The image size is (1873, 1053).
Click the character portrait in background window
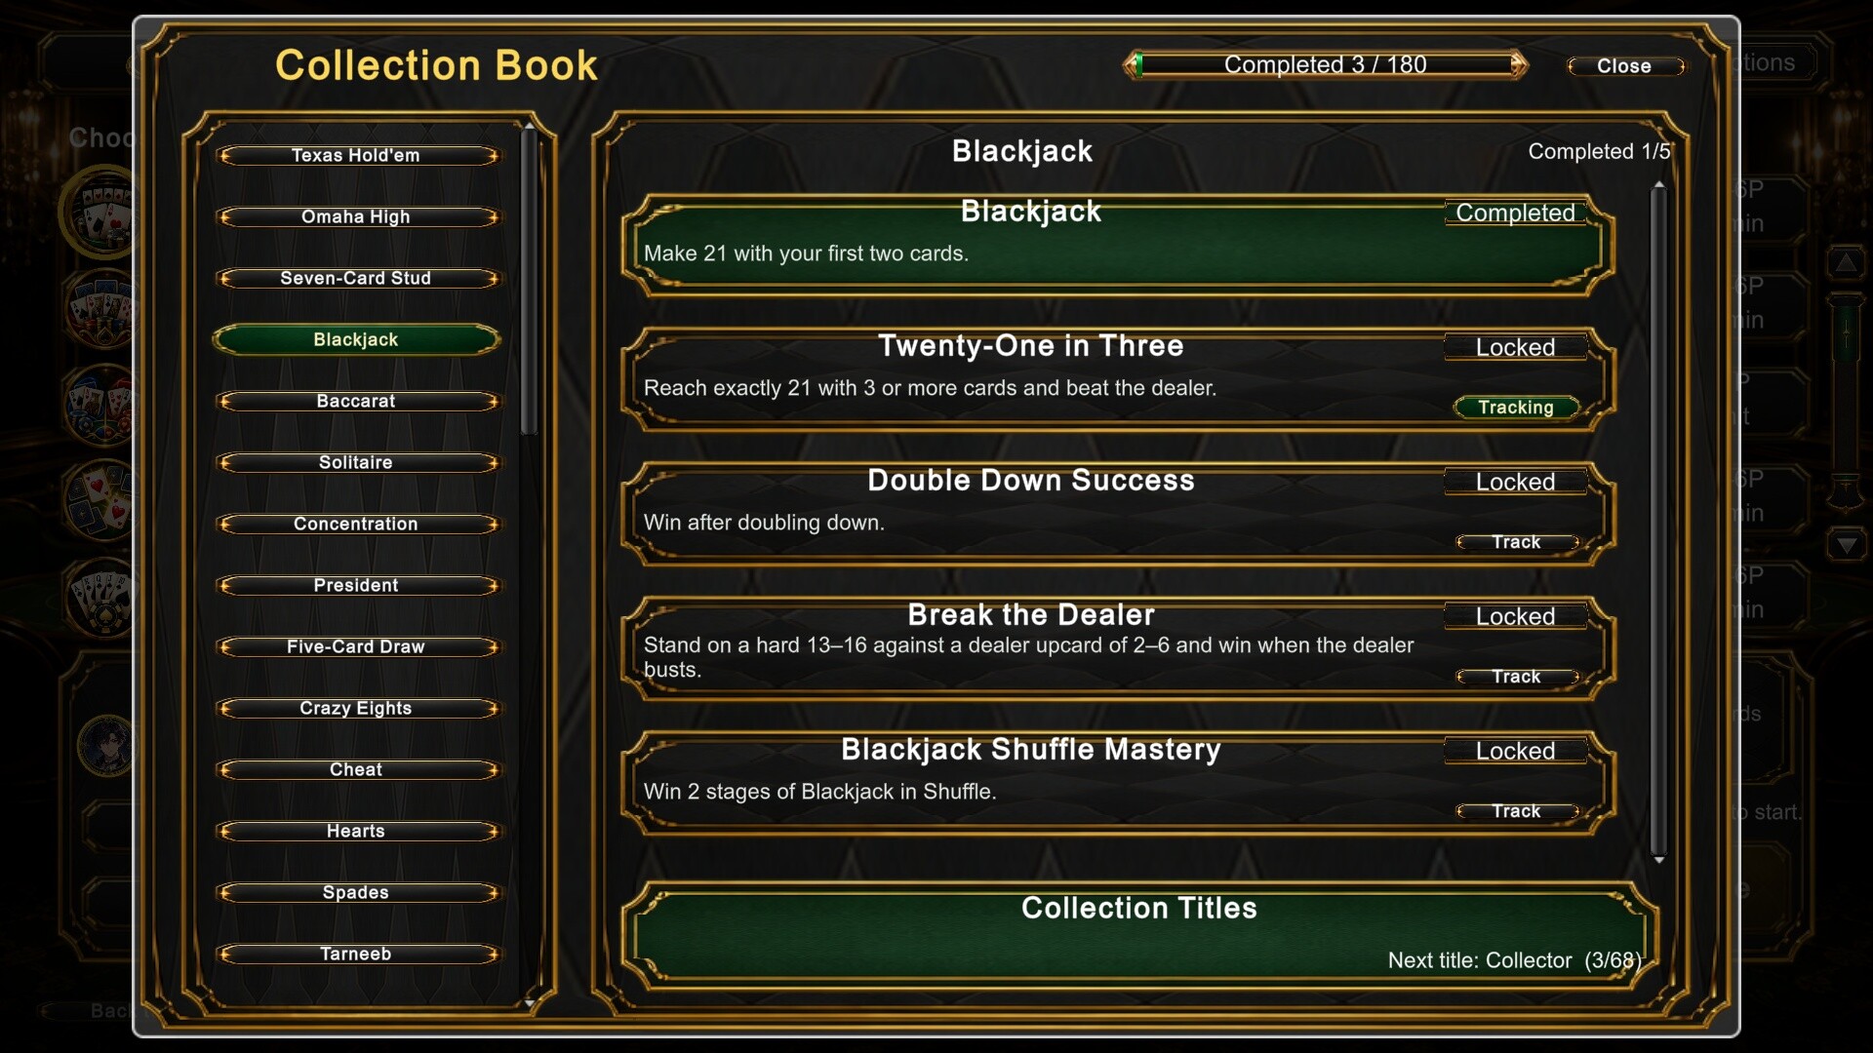104,746
